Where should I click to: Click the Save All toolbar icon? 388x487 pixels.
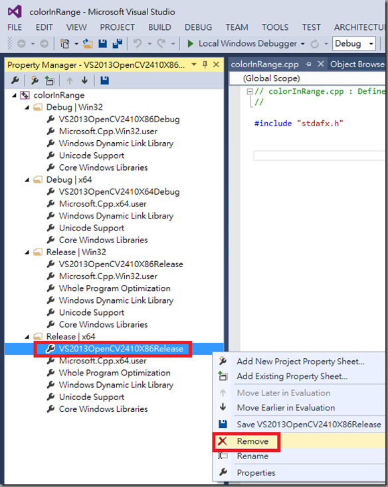pyautogui.click(x=117, y=44)
